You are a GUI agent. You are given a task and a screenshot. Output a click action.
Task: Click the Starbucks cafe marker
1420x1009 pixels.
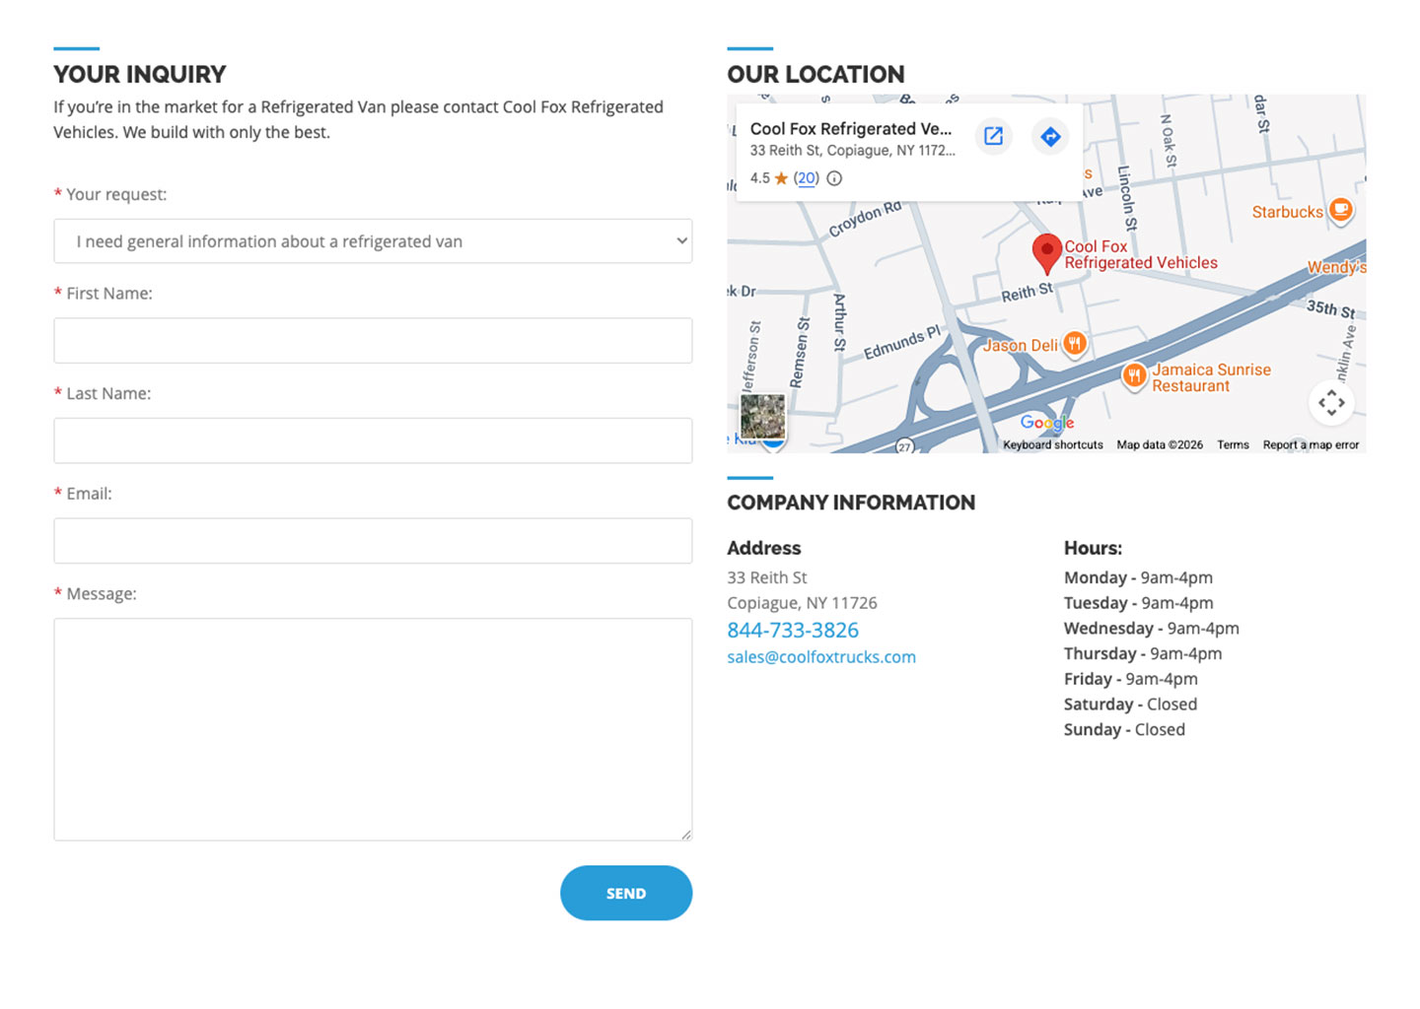(1340, 209)
